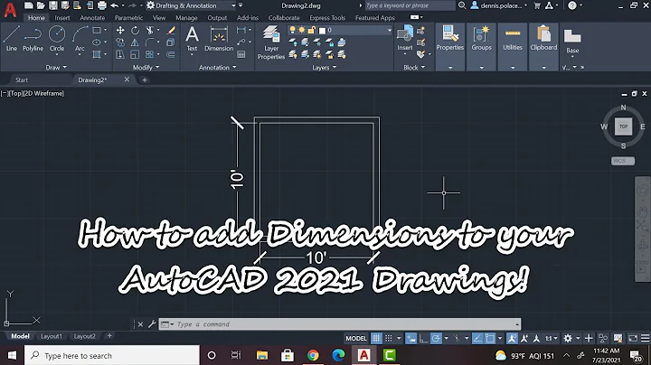This screenshot has height=365, width=651.
Task: Expand the Layers panel dropdown
Action: pyautogui.click(x=324, y=67)
